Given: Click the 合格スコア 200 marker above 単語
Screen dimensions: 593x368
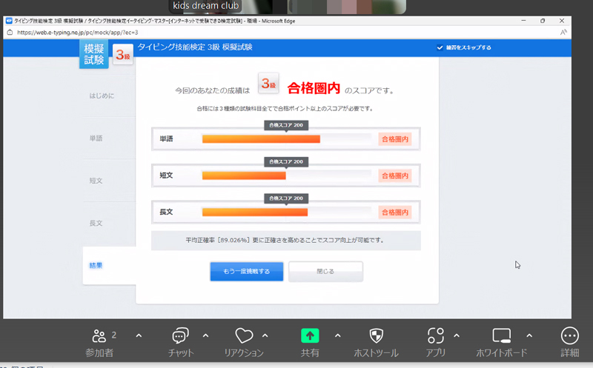Looking at the screenshot, I should 286,125.
